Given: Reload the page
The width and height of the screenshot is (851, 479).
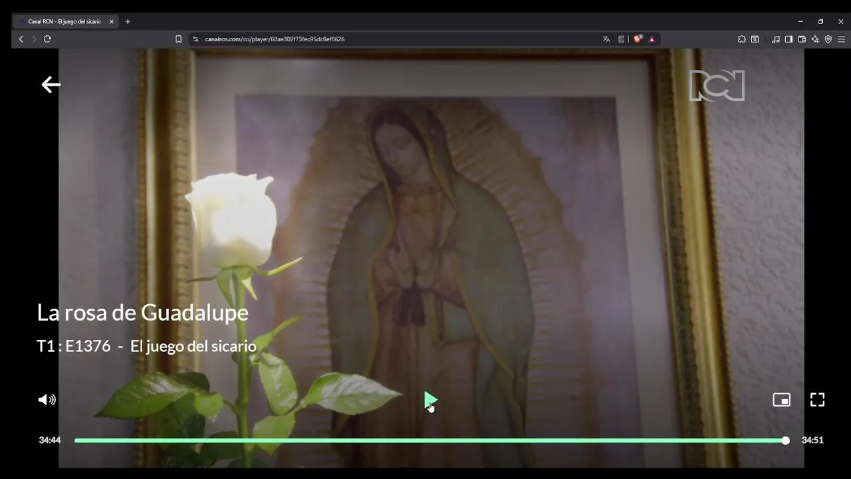Looking at the screenshot, I should (x=47, y=39).
